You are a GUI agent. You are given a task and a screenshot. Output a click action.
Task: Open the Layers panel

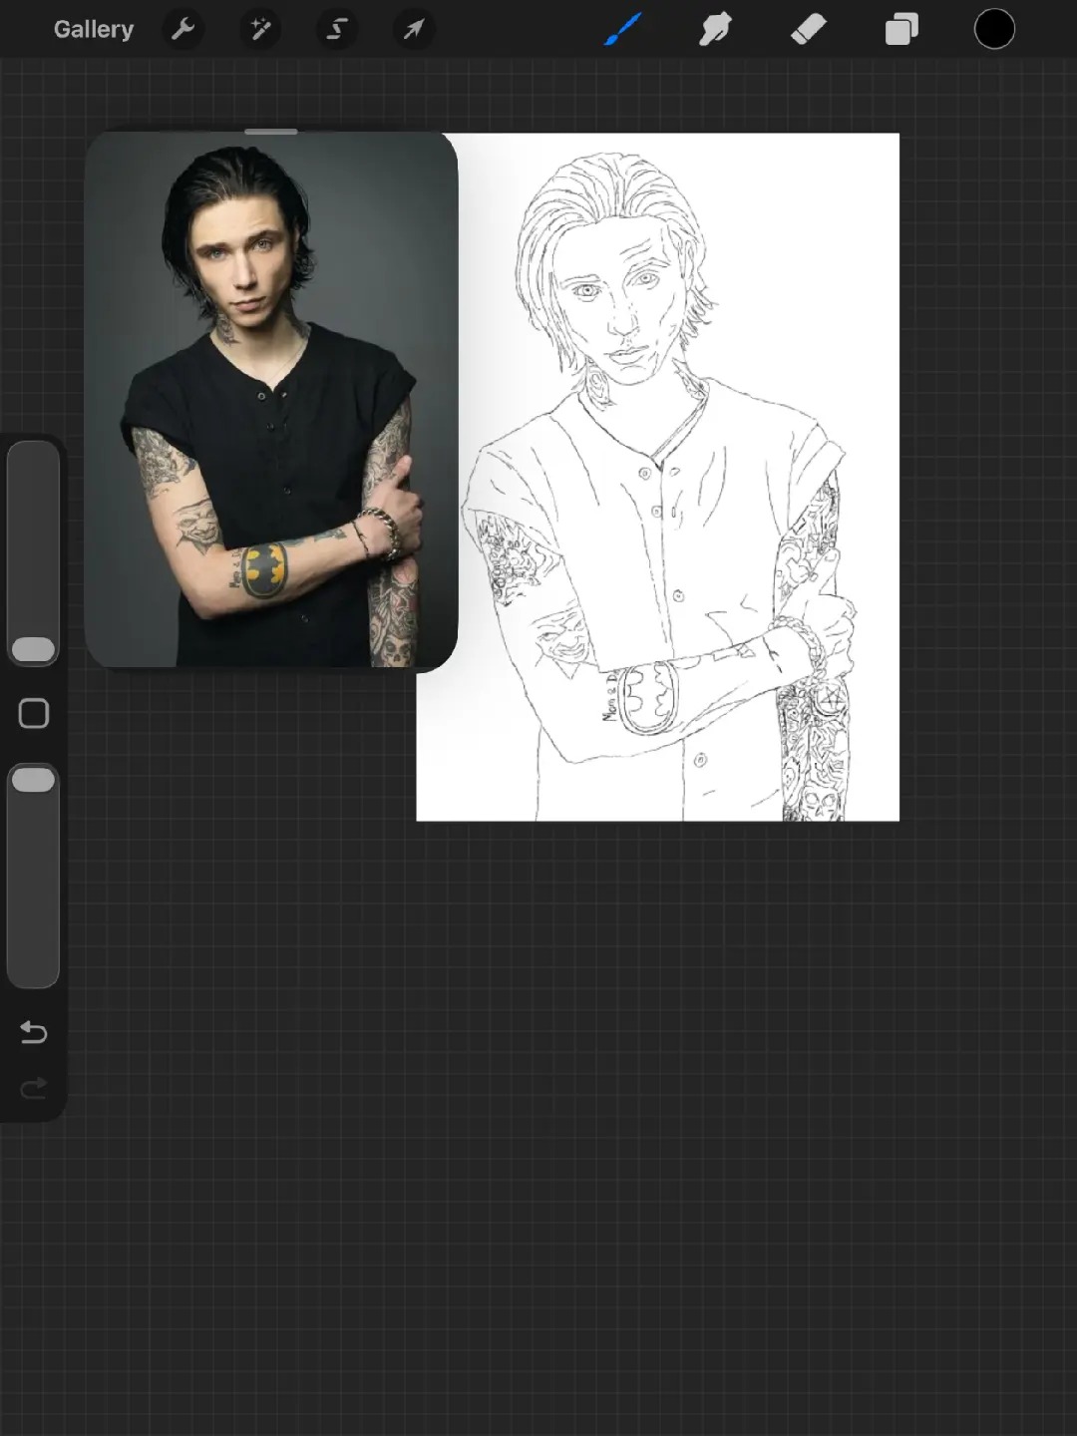point(901,30)
